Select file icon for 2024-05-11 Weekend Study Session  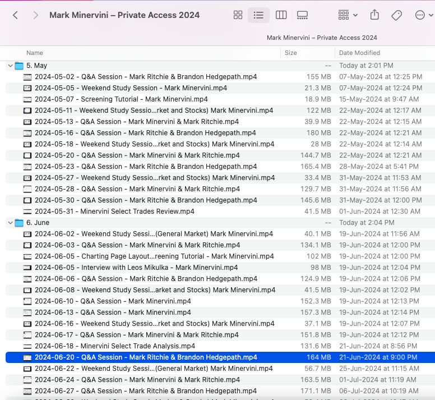[27, 111]
